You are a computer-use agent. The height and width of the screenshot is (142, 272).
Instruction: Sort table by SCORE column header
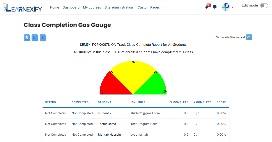tap(221, 102)
